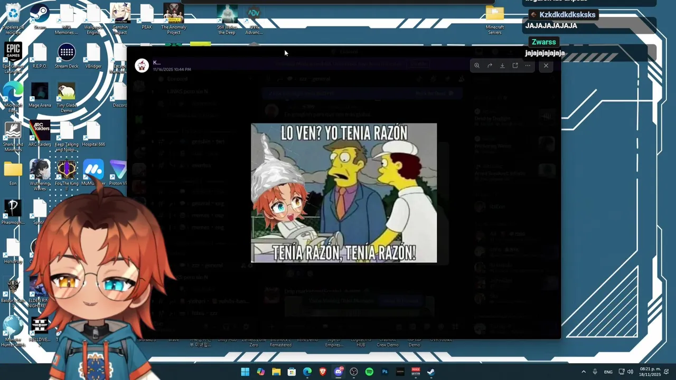676x380 pixels.
Task: Open Papelera de reciclaje on the desktop
Action: [13, 20]
